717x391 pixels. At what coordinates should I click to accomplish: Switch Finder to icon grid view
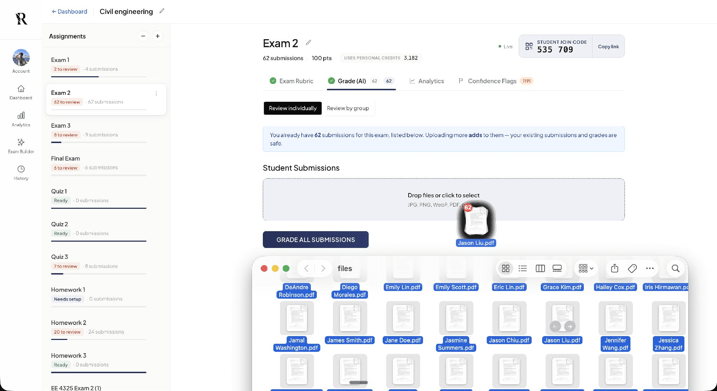(x=506, y=268)
